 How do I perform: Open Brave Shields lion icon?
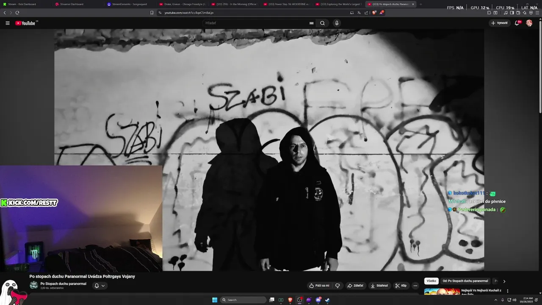point(374,13)
